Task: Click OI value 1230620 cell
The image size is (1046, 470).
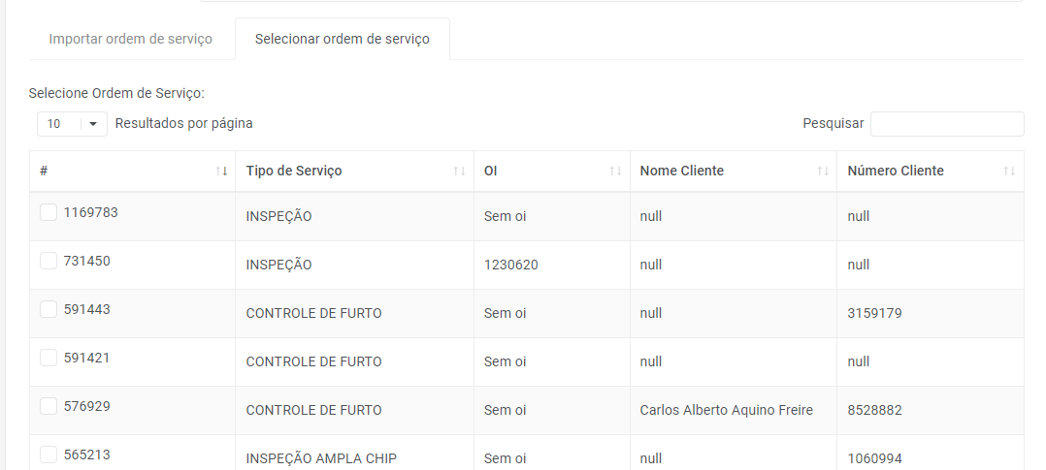Action: point(510,265)
